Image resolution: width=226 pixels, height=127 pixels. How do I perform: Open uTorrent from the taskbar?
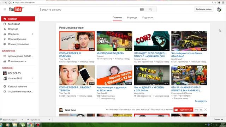coord(23,125)
